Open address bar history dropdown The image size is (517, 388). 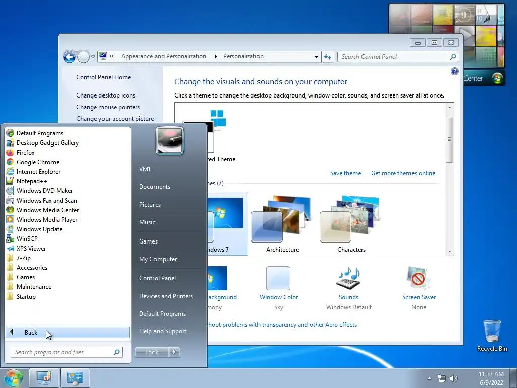click(316, 57)
